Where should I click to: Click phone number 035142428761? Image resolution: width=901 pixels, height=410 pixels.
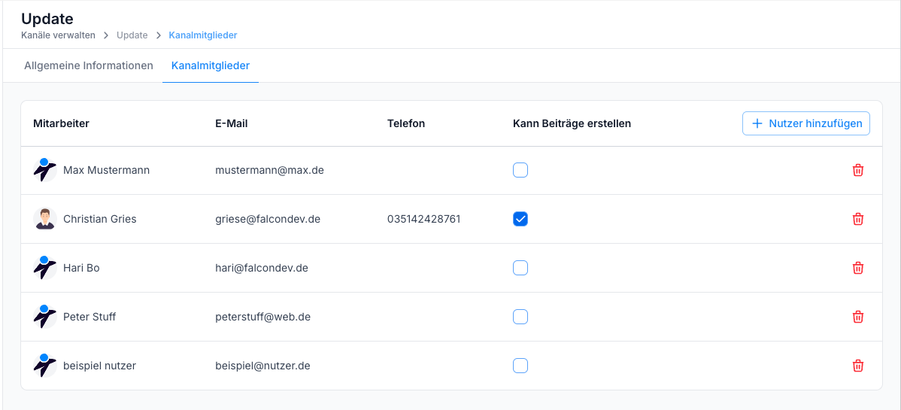tap(424, 219)
